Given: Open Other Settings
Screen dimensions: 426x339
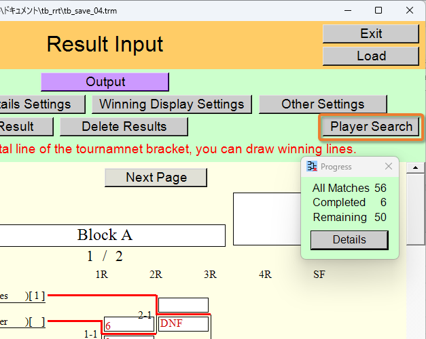Looking at the screenshot, I should tap(323, 104).
